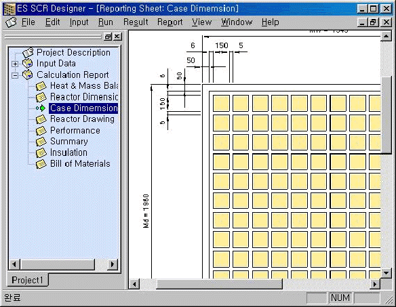
Task: Float the project tree panel
Action: [108, 37]
